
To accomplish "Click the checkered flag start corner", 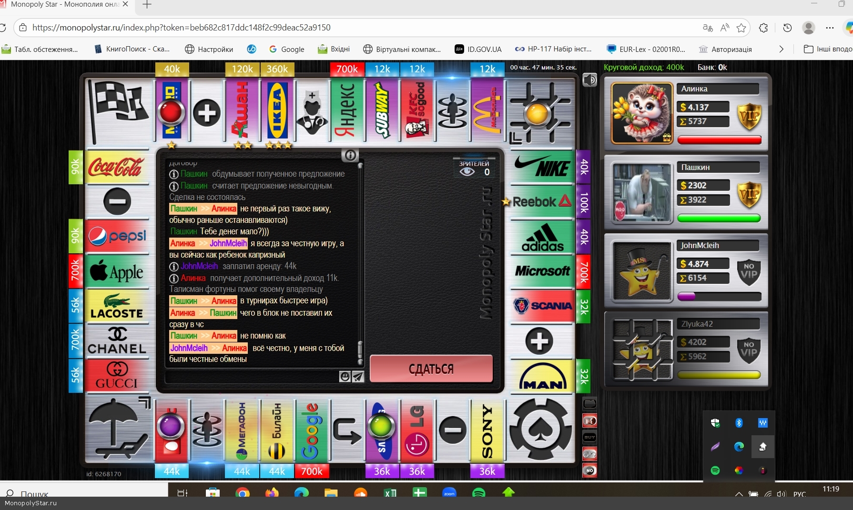I will pos(118,111).
